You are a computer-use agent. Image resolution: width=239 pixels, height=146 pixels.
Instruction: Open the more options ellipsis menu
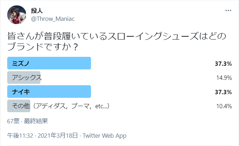228,10
